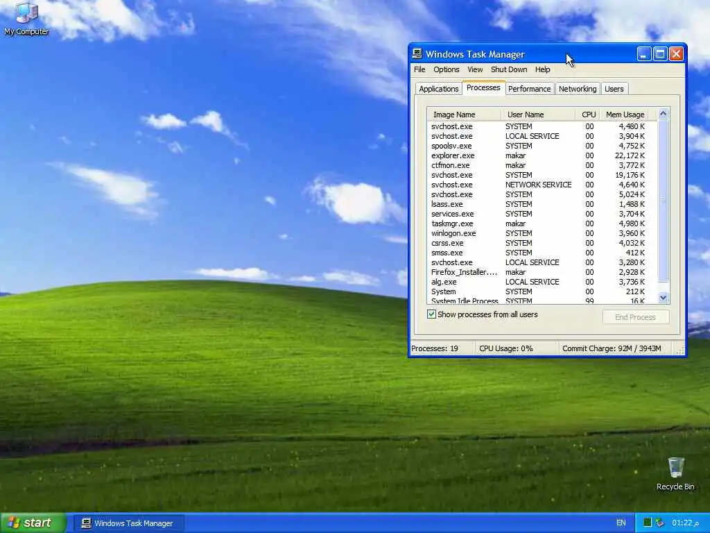
Task: Click the End Process button
Action: 635,316
